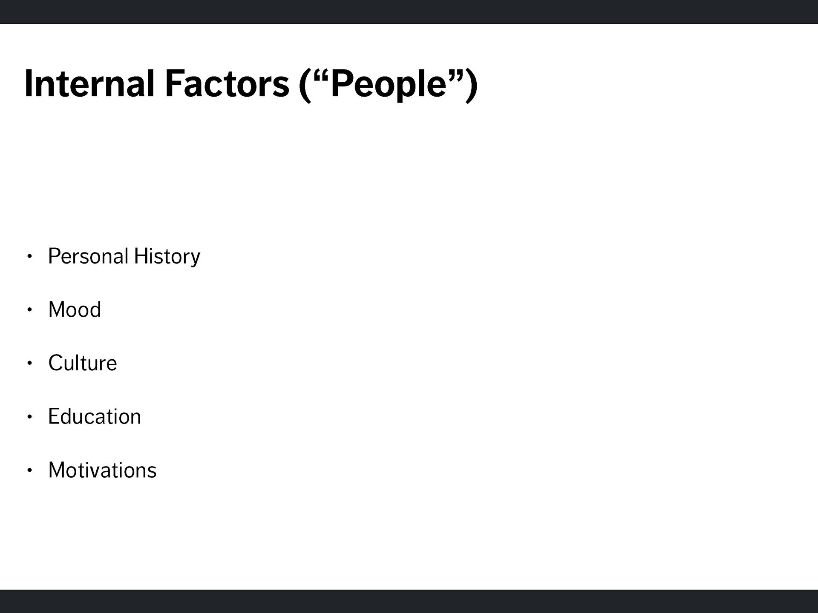Click the bullet dot before Motivations

[x=29, y=470]
